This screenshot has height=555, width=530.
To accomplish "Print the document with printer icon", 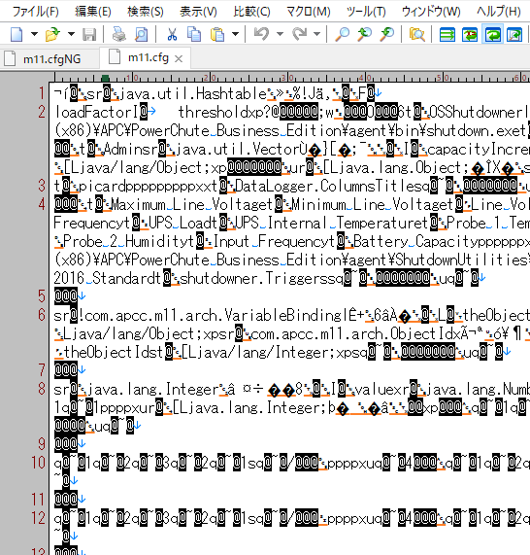I will 118,34.
